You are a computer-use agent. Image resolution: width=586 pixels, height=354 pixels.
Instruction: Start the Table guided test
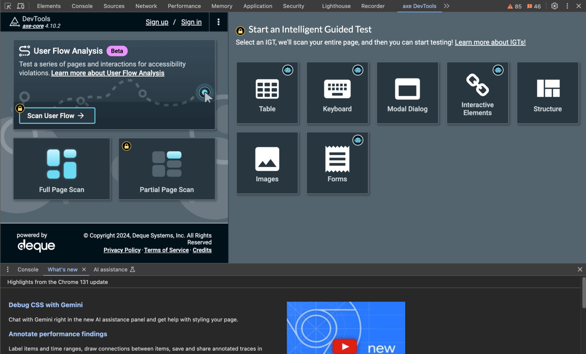pos(267,93)
